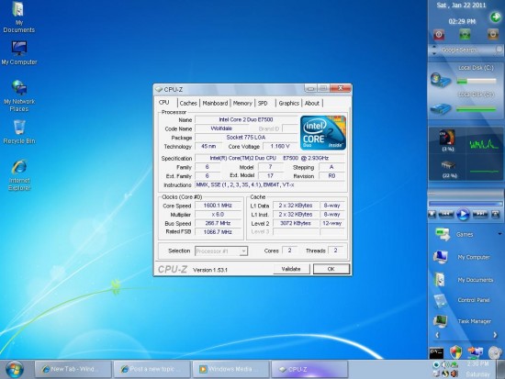Click the sidebar media player play button

pos(463,214)
